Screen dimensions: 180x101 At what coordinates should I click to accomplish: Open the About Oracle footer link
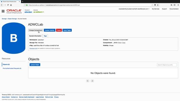(6, 97)
